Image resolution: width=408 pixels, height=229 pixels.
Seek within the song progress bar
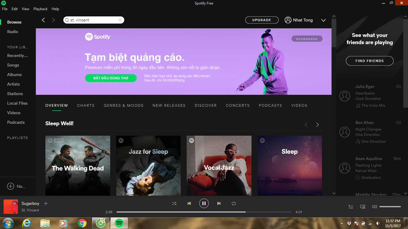tap(204, 212)
